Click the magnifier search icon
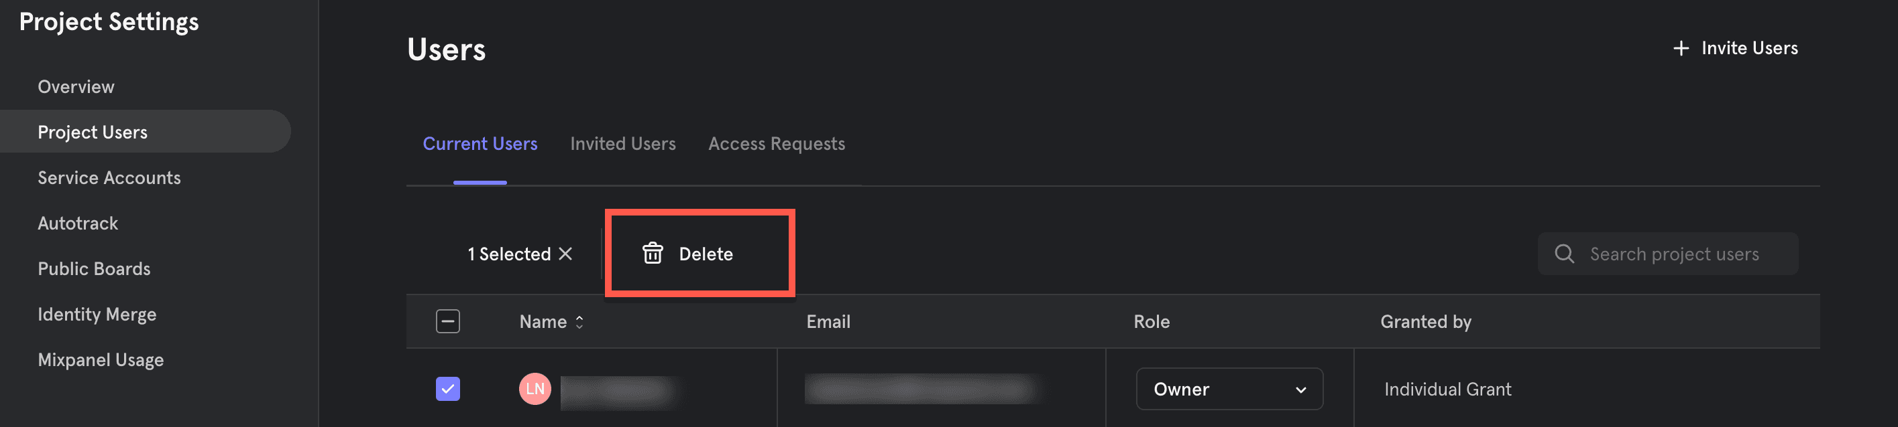The image size is (1898, 427). click(x=1563, y=254)
